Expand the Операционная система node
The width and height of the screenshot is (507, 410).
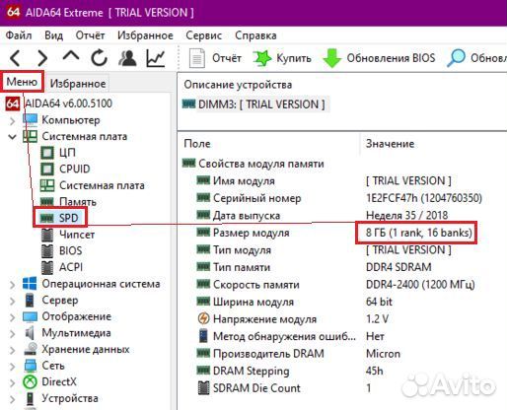[x=13, y=284]
